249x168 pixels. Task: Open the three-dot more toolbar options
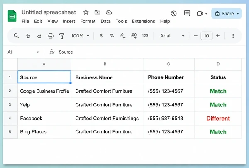(x=233, y=36)
